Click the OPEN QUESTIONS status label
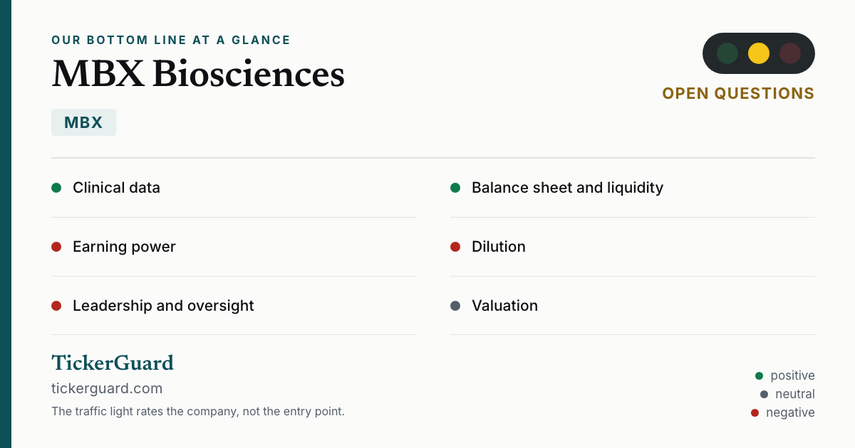Screen dimensions: 855x448 738,93
